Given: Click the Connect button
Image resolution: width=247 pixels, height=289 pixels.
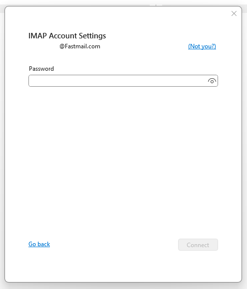Looking at the screenshot, I should pyautogui.click(x=198, y=245).
